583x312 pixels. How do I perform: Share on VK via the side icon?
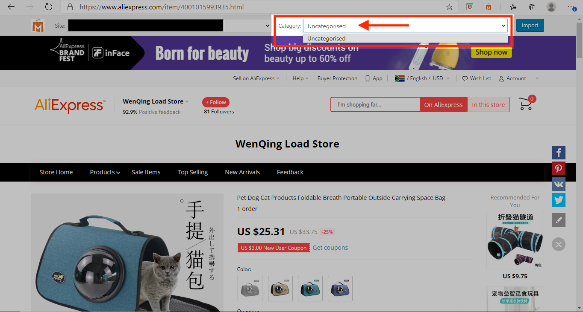558,184
